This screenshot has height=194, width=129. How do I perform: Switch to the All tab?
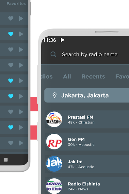(x=67, y=76)
